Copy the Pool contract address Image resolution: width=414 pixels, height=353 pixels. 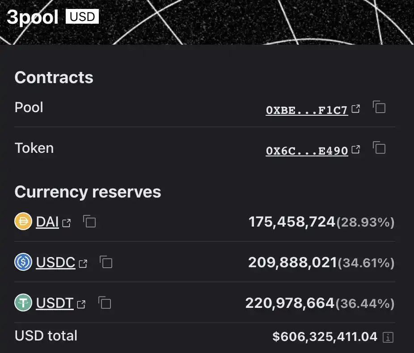[379, 108]
